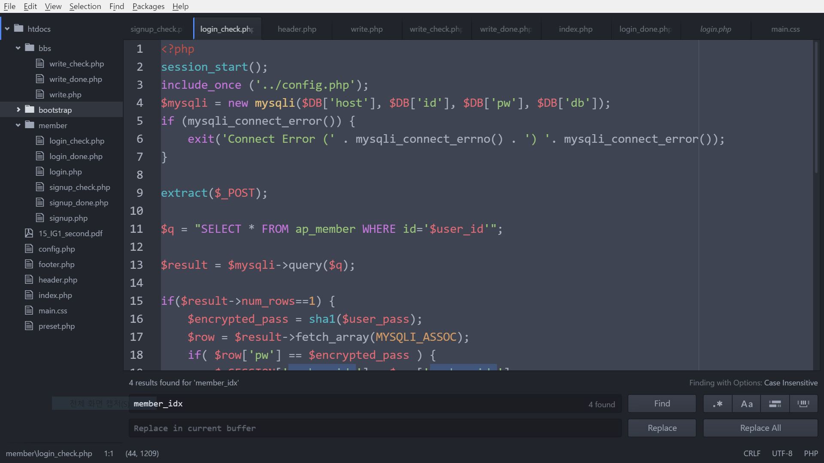This screenshot has height=463, width=824.
Task: Click config.php file icon in tree
Action: 29,249
